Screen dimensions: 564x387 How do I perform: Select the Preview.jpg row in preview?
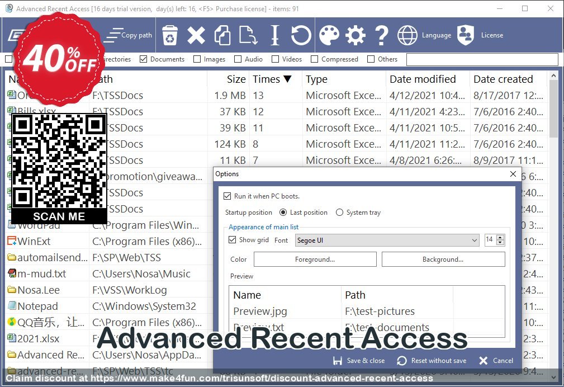(x=367, y=311)
